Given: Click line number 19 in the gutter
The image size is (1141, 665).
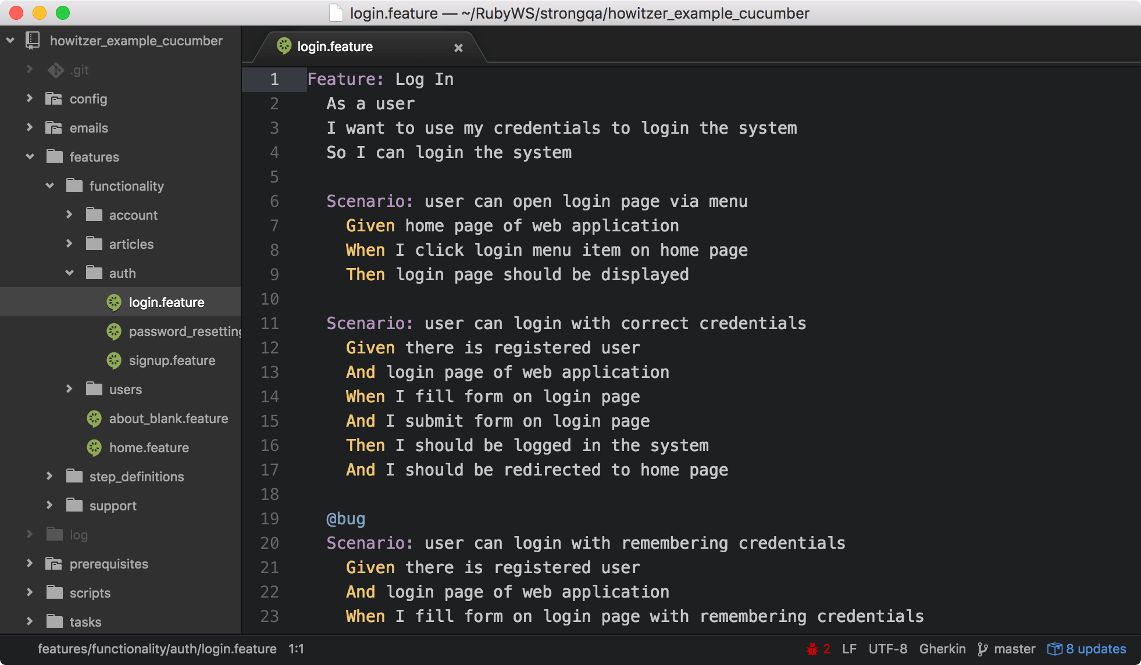Looking at the screenshot, I should (269, 519).
